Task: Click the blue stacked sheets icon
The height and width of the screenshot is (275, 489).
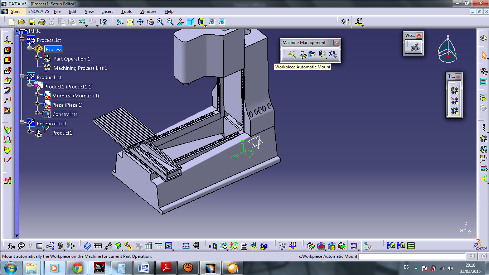Action: pos(88,246)
